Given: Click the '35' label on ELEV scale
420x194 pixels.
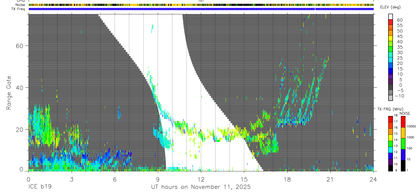Looking at the screenshot, I should point(399,47).
